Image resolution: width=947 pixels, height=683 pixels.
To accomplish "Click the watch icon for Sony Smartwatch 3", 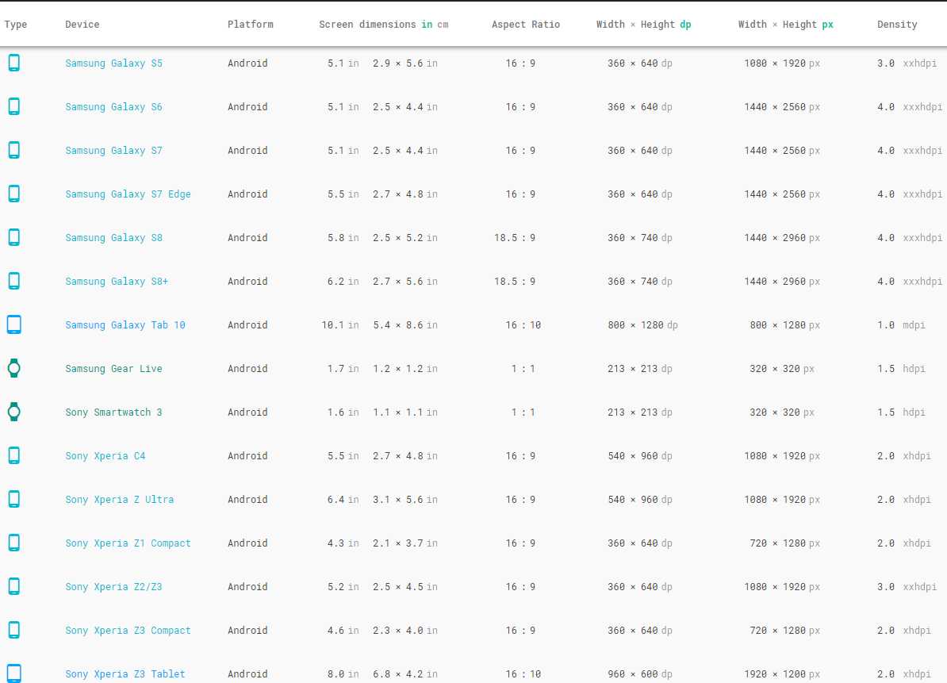I will [14, 412].
